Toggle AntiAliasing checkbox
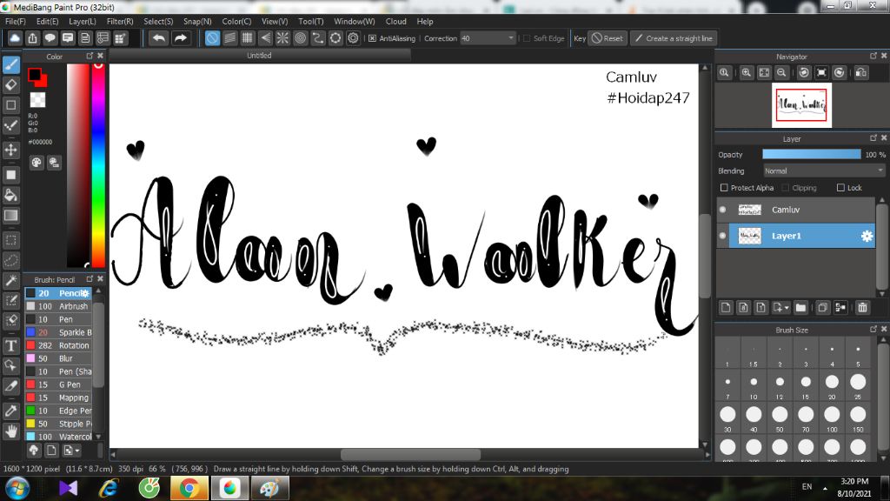The image size is (890, 501). [x=372, y=38]
